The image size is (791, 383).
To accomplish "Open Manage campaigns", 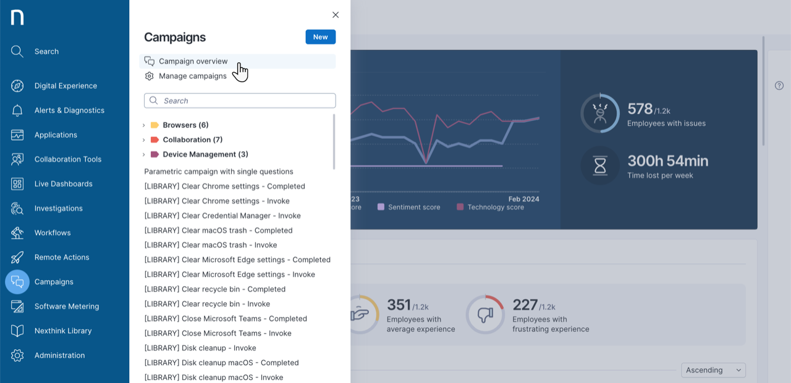I will 193,76.
